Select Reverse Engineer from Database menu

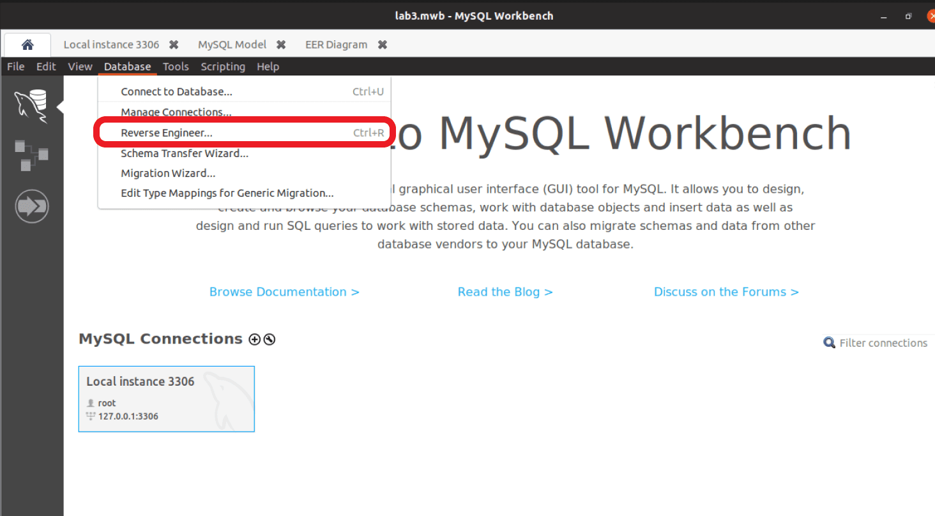pyautogui.click(x=245, y=133)
